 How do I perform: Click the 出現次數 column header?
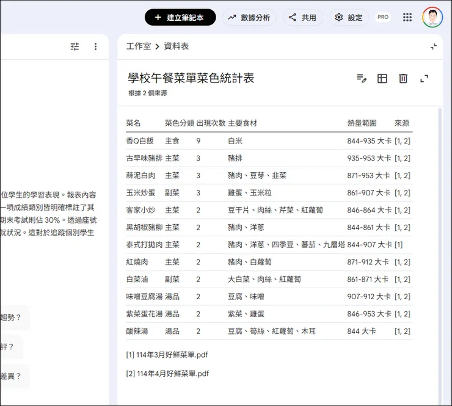click(x=211, y=123)
